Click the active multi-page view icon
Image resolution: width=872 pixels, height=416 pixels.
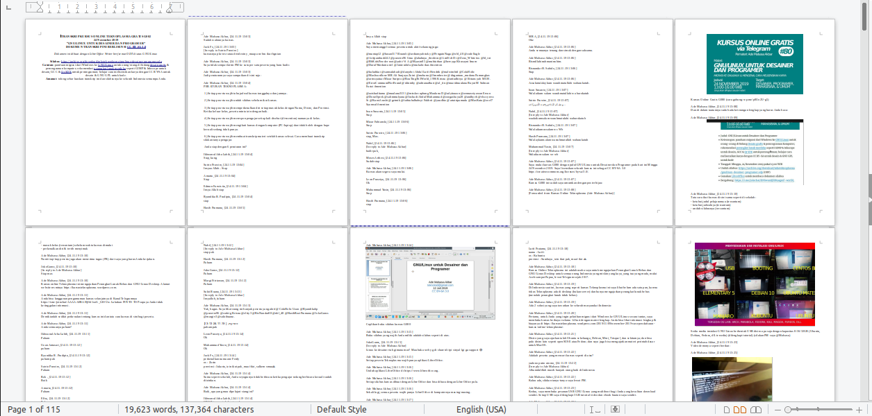tap(739, 409)
